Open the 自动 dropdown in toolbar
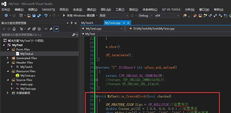The image size is (231, 113). coord(114,16)
